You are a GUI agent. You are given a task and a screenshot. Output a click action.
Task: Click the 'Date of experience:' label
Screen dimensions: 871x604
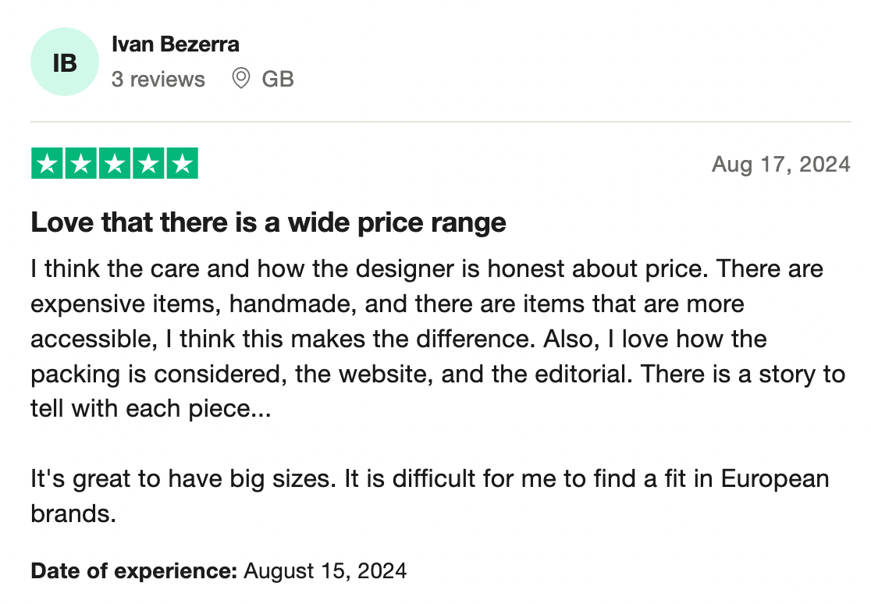click(x=133, y=570)
